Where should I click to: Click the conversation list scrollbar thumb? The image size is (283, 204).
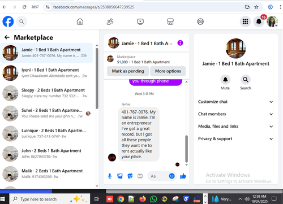97,79
